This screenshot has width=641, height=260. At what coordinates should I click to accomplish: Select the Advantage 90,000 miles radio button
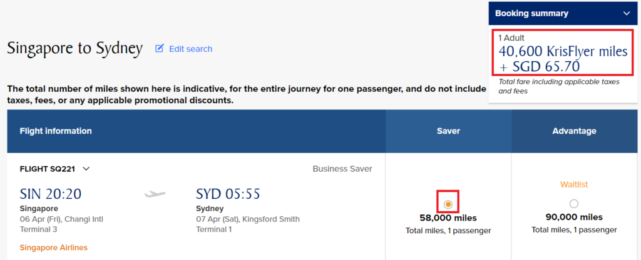574,204
